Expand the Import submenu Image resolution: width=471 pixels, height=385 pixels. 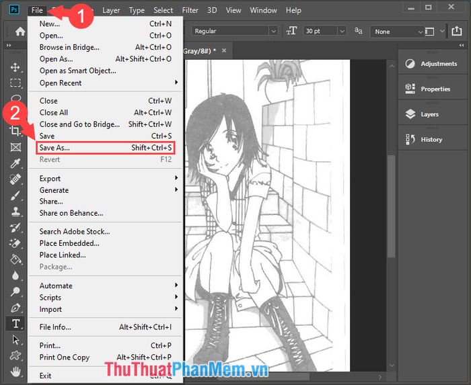pyautogui.click(x=105, y=309)
